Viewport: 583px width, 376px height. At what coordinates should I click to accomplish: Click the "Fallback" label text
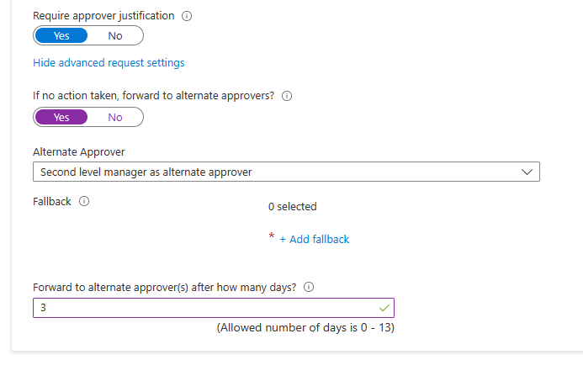pos(52,202)
